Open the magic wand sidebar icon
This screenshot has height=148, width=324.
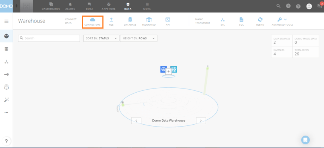(x=6, y=100)
